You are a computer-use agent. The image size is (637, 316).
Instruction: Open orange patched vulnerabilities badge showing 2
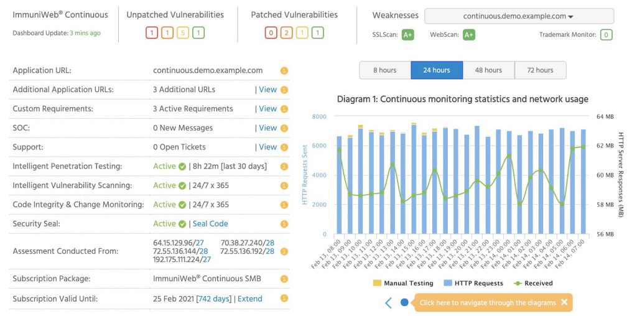286,33
